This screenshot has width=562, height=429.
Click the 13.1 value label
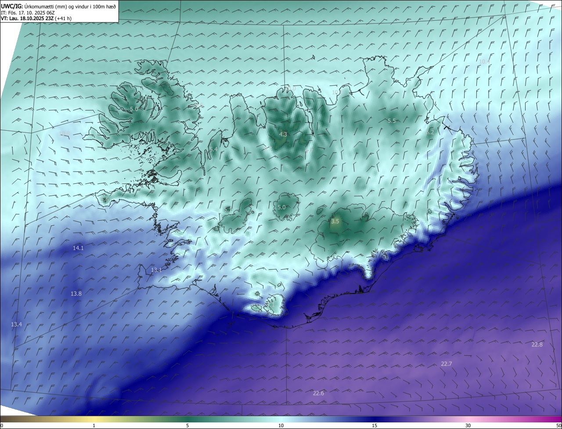click(156, 270)
